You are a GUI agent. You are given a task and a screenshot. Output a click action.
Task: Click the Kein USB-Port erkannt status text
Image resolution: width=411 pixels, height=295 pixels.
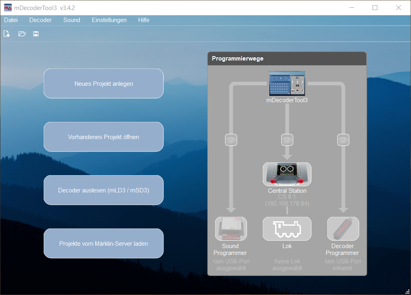coord(342,265)
